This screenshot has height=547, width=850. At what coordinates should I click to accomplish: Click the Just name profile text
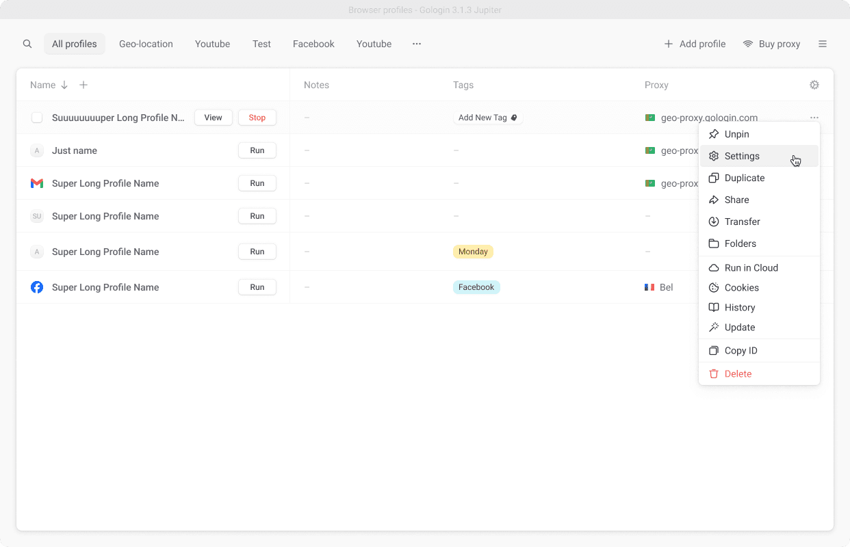tap(75, 150)
